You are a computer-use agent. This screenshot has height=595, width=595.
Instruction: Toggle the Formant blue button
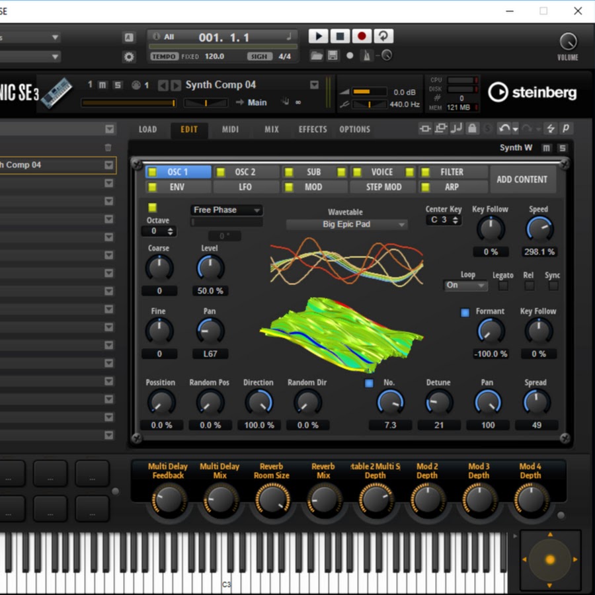tap(465, 312)
